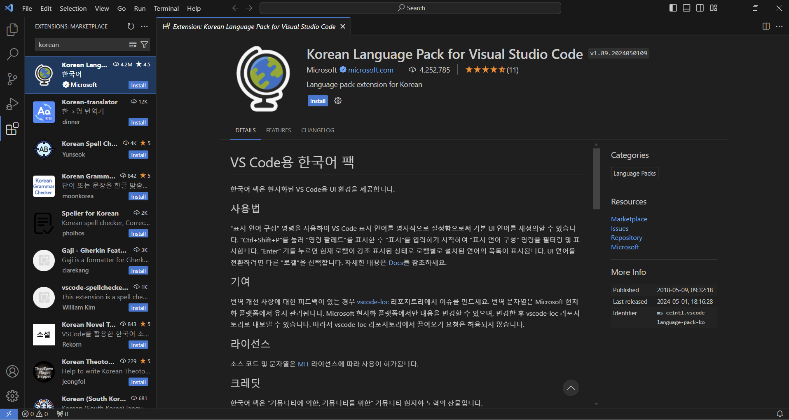The image size is (789, 420).
Task: Toggle Panel layout icon
Action: [686, 8]
